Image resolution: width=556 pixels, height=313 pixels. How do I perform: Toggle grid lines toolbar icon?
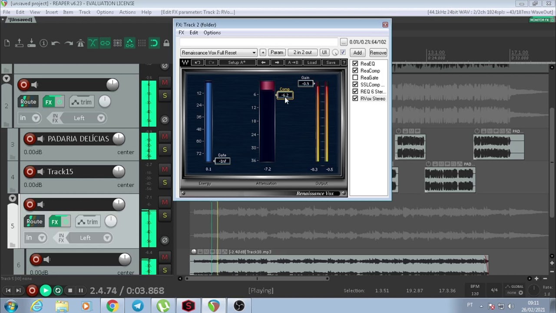pyautogui.click(x=142, y=43)
